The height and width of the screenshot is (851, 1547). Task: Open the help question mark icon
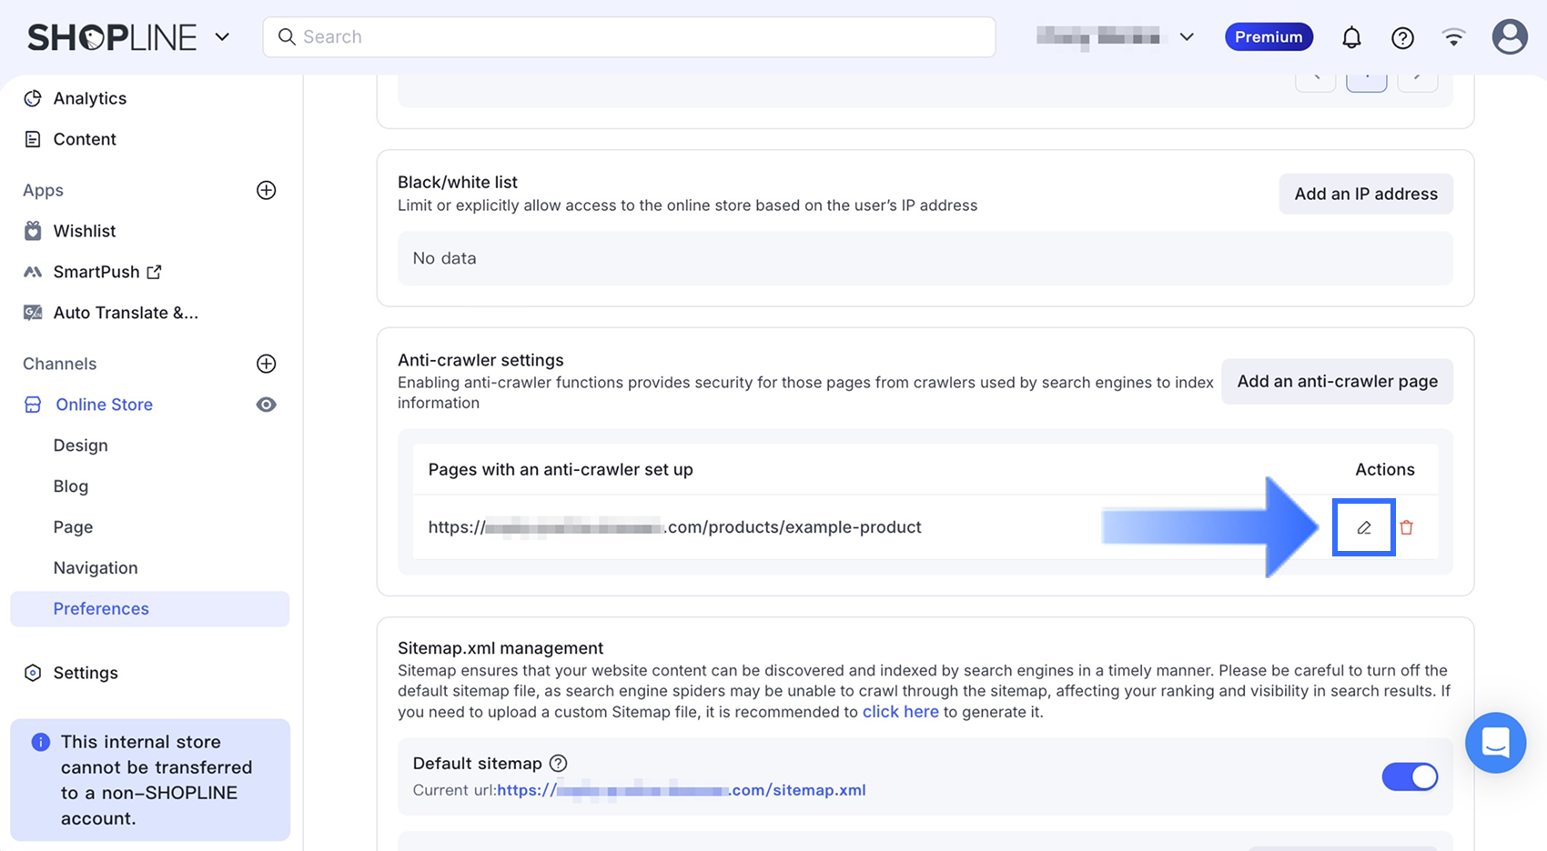click(1402, 37)
